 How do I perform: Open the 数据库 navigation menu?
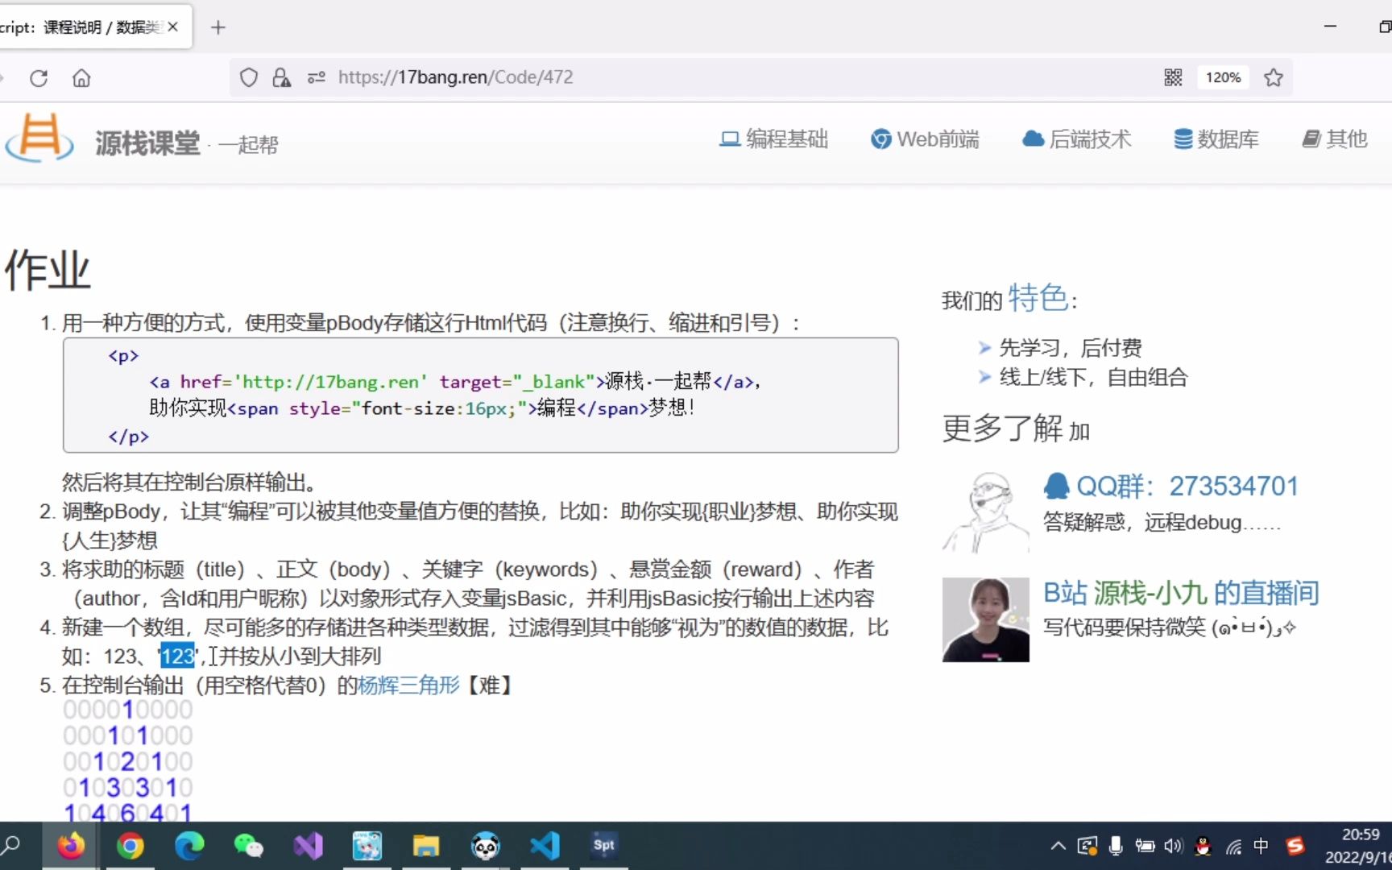[1215, 139]
